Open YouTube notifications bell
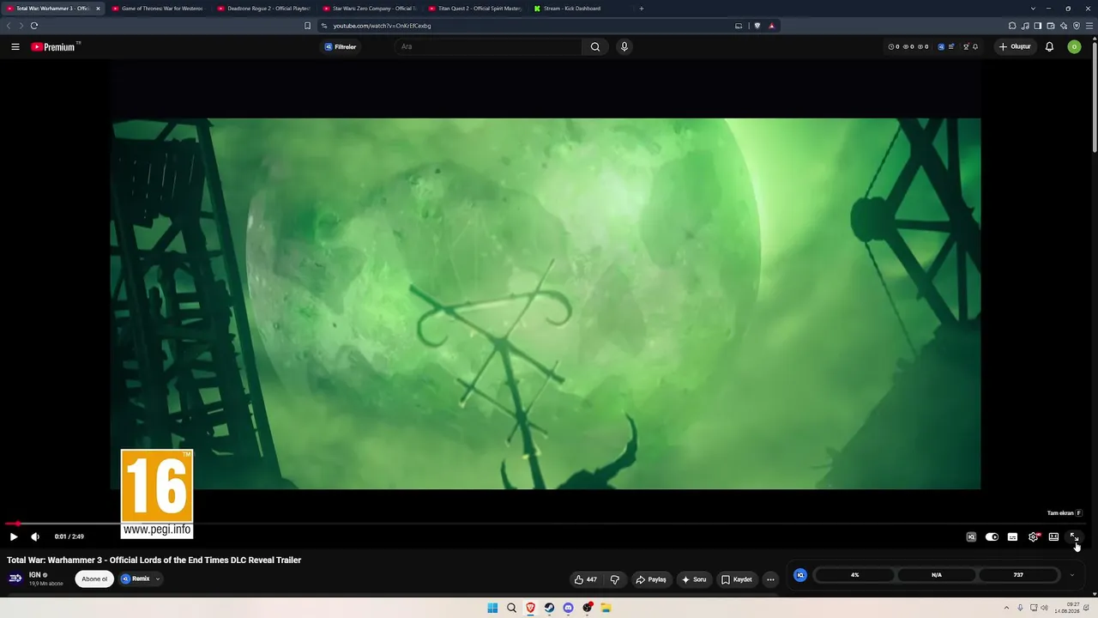This screenshot has height=618, width=1098. tap(1049, 47)
